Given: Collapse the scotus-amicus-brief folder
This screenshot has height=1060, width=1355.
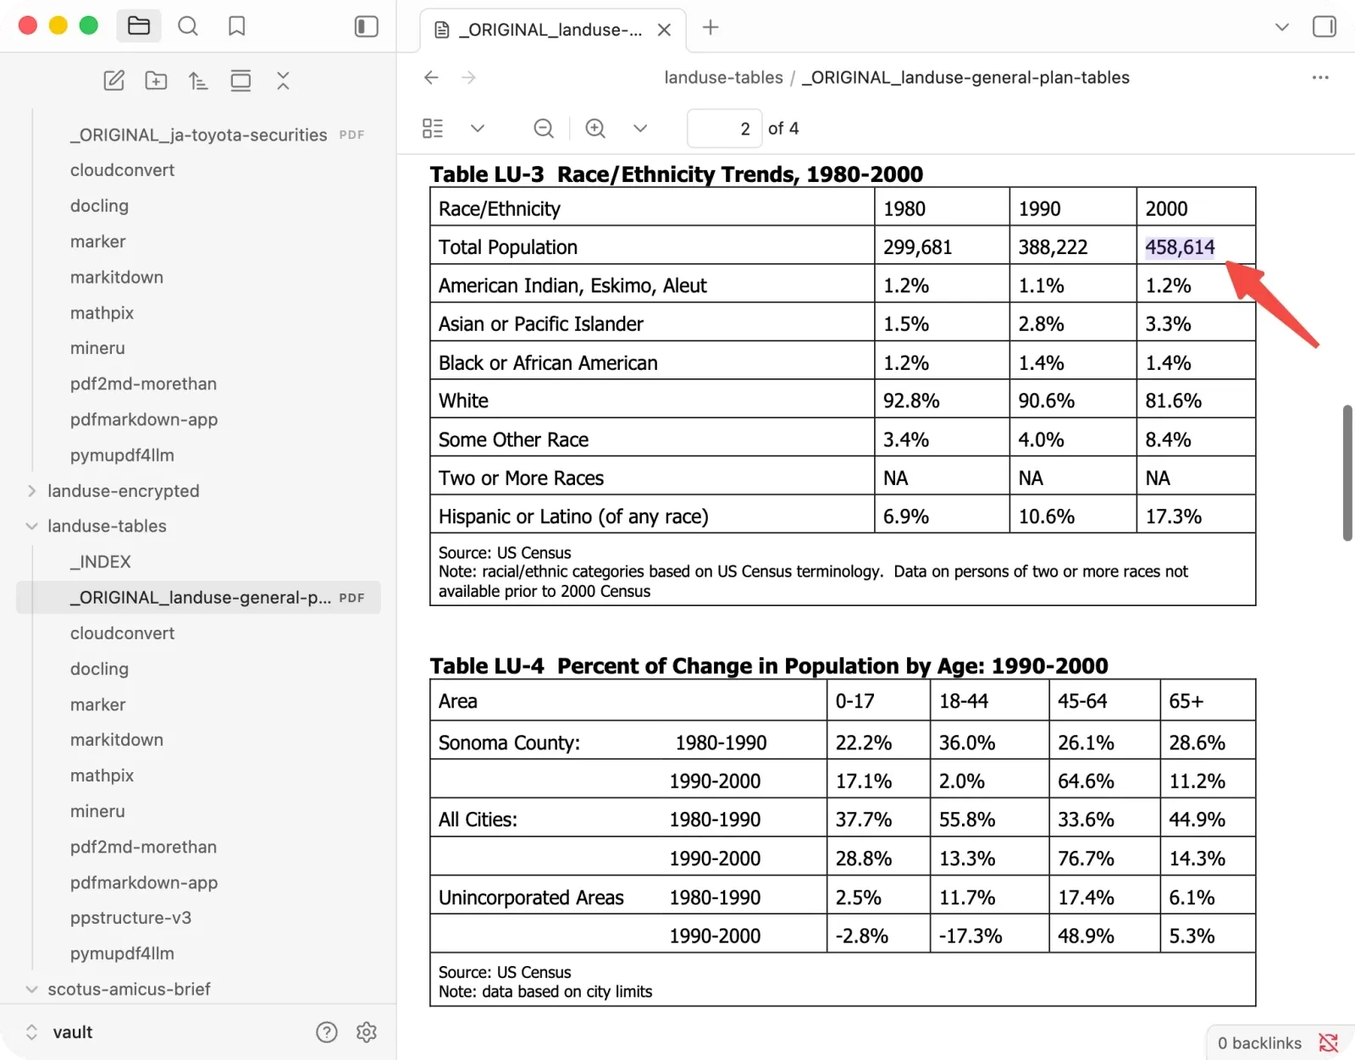Looking at the screenshot, I should click(x=31, y=990).
